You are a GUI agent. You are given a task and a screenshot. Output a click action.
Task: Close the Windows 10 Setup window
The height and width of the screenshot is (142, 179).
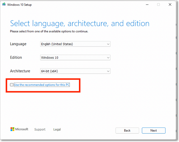coord(170,5)
